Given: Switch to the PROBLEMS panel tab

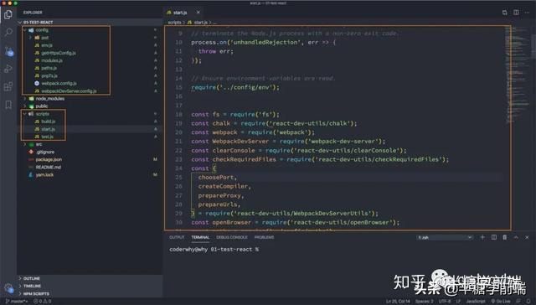Looking at the screenshot, I should pos(265,237).
